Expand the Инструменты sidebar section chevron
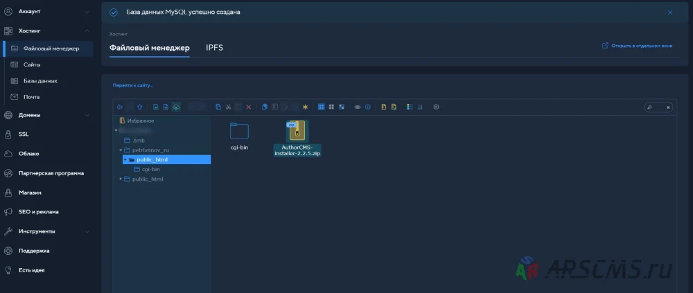693x293 pixels. [x=87, y=231]
